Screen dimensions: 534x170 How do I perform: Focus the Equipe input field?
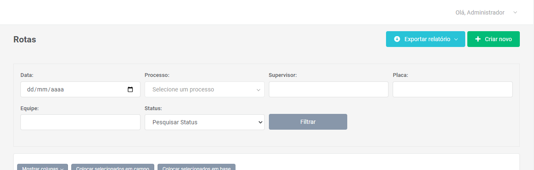[x=80, y=122]
